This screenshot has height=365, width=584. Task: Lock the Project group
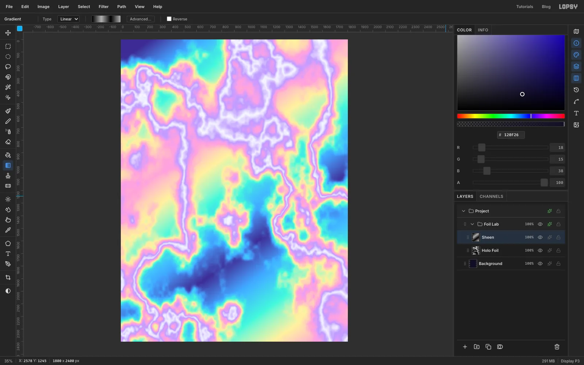(558, 211)
